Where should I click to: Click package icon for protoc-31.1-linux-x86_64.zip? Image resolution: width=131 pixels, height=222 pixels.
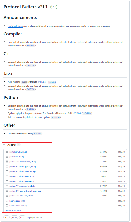point(7,181)
